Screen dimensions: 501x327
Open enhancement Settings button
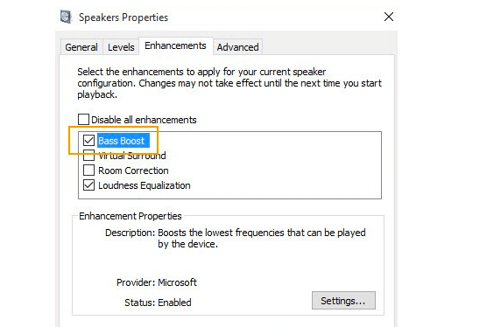point(343,301)
